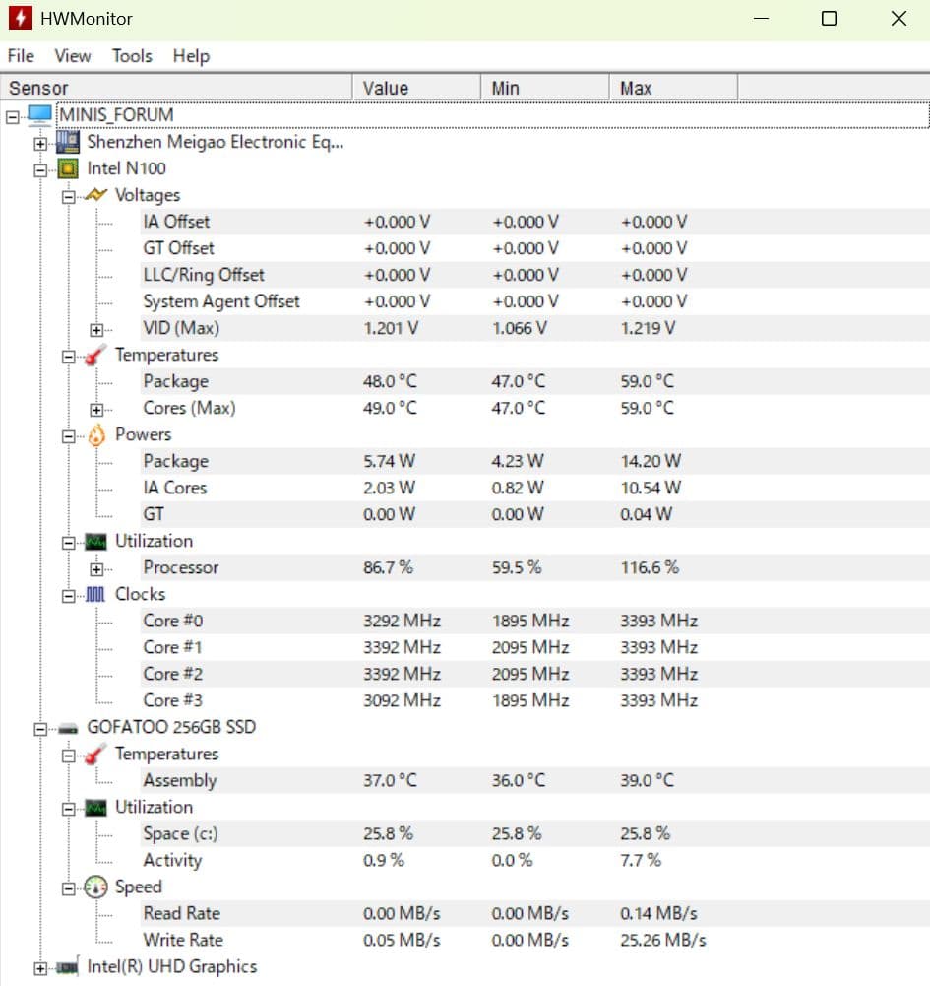Expand the VID (Max) voltage entry
This screenshot has height=986, width=930.
(96, 329)
